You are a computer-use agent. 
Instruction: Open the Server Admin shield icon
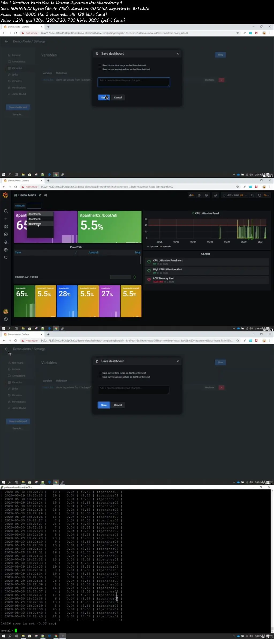tap(6, 258)
